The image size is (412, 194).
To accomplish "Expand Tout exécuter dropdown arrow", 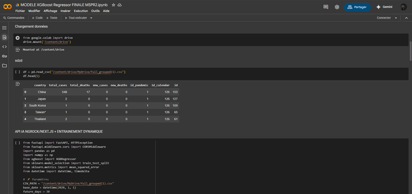I will 91,18.
